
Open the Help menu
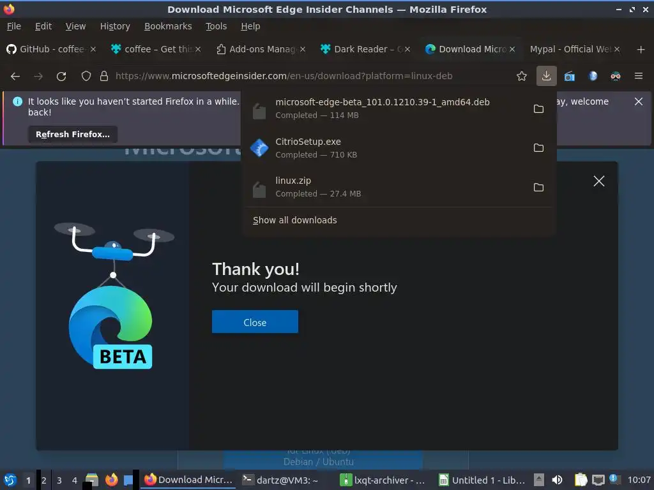(250, 26)
